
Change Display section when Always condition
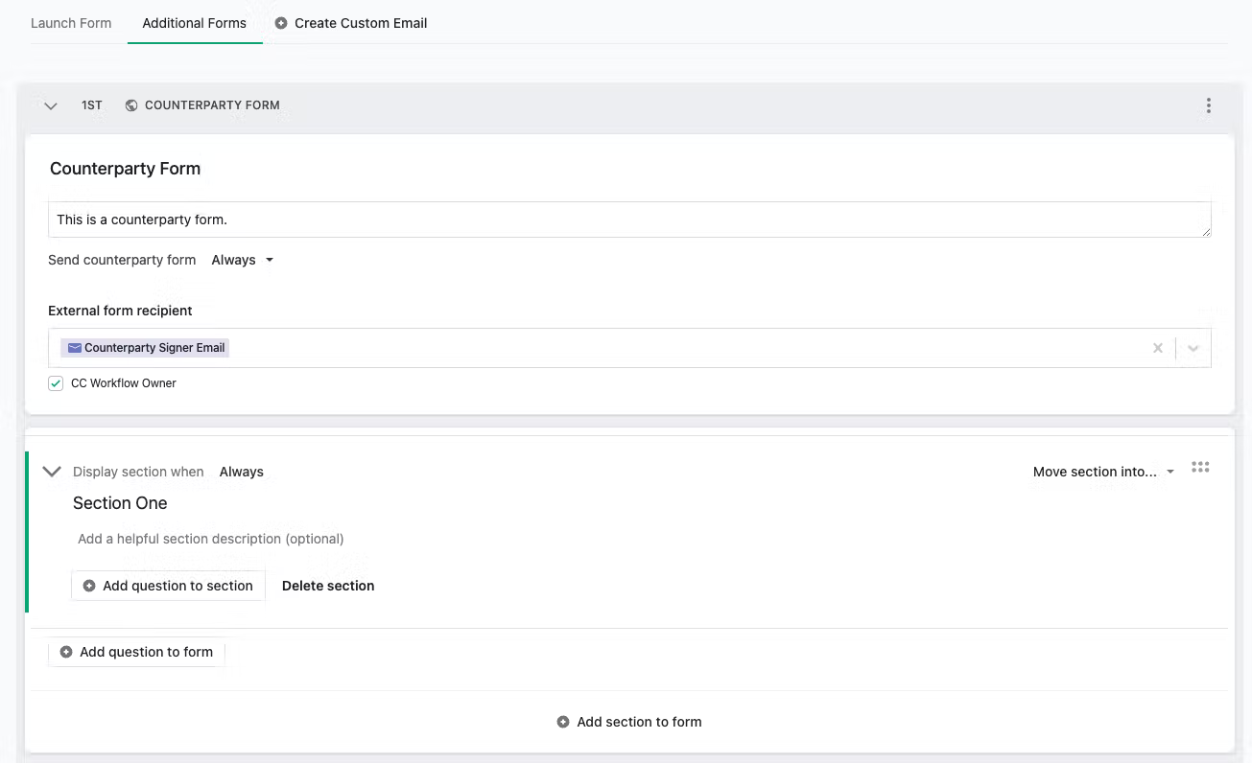242,472
